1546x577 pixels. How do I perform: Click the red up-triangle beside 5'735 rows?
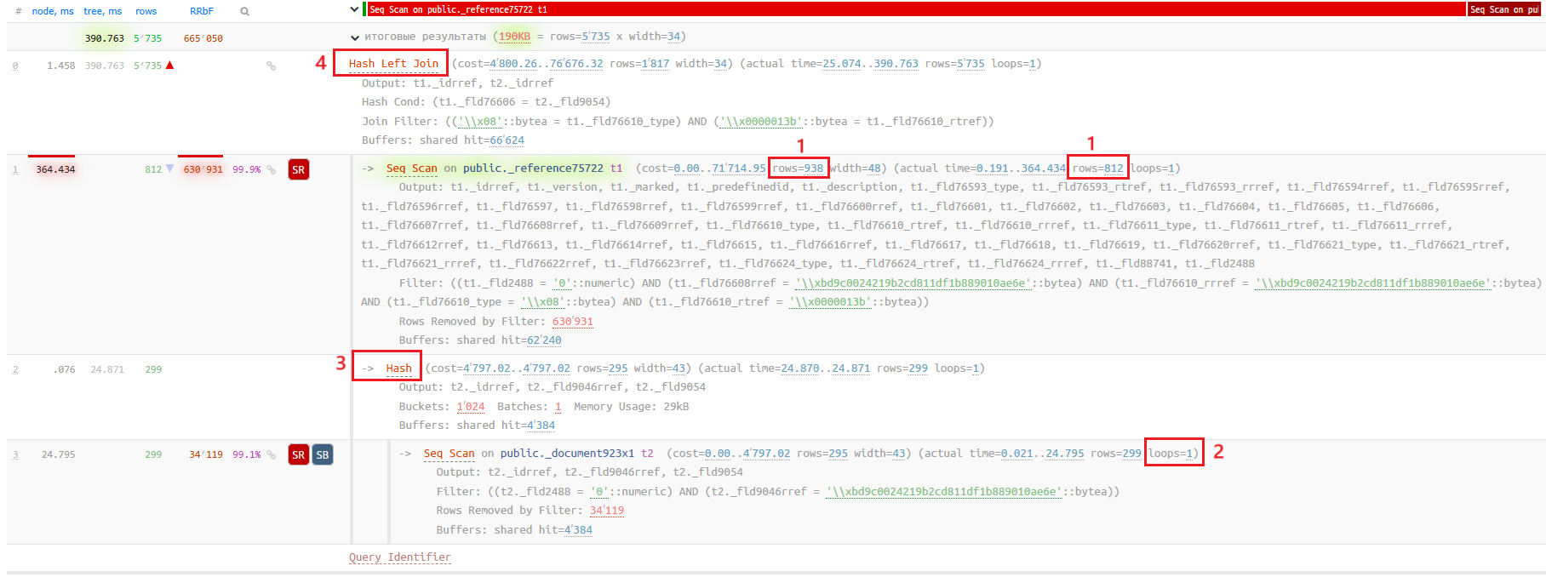tap(169, 65)
